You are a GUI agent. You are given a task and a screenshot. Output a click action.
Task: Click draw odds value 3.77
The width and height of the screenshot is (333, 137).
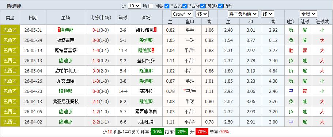coord(251,40)
